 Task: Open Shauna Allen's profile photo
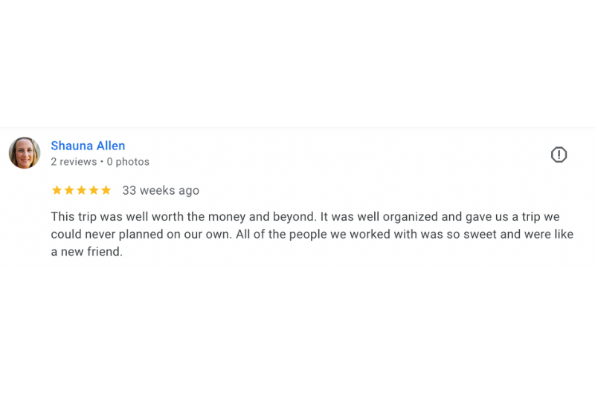(25, 153)
